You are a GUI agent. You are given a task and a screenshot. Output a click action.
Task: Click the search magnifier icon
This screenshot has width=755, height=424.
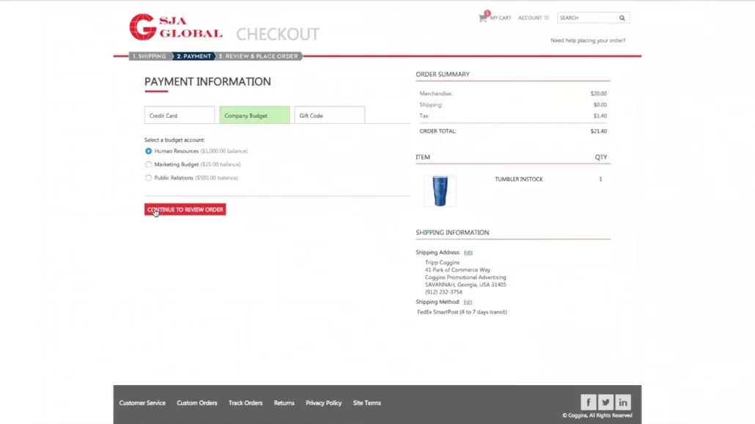pyautogui.click(x=622, y=18)
